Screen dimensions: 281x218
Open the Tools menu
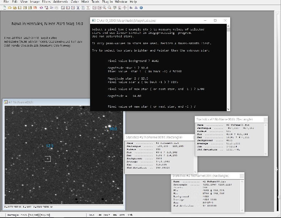(95, 2)
